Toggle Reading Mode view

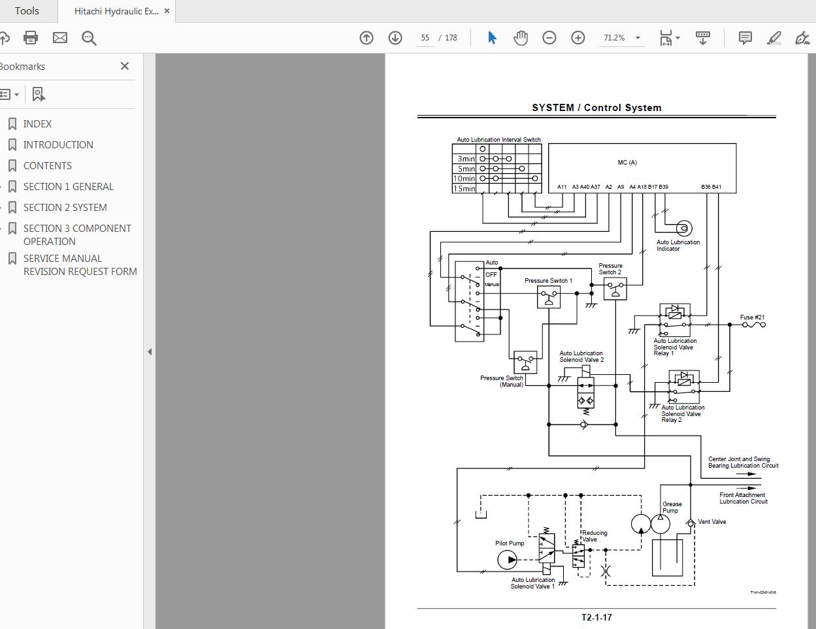702,37
